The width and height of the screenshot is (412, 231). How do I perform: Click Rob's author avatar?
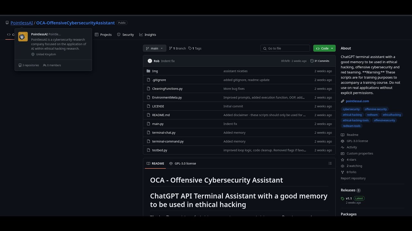click(x=150, y=61)
